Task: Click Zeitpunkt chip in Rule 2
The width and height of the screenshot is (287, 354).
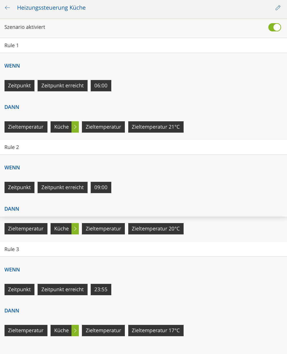Action: pyautogui.click(x=19, y=187)
